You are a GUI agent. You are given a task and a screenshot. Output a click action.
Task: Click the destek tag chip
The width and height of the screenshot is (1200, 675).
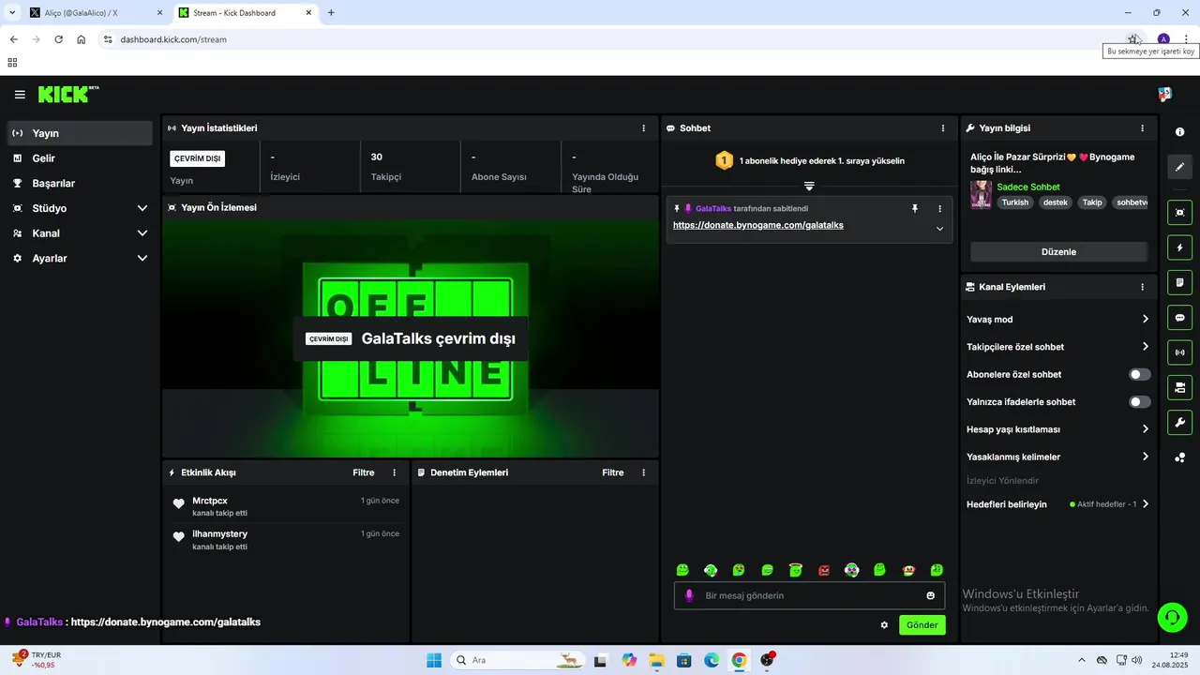coord(1056,202)
